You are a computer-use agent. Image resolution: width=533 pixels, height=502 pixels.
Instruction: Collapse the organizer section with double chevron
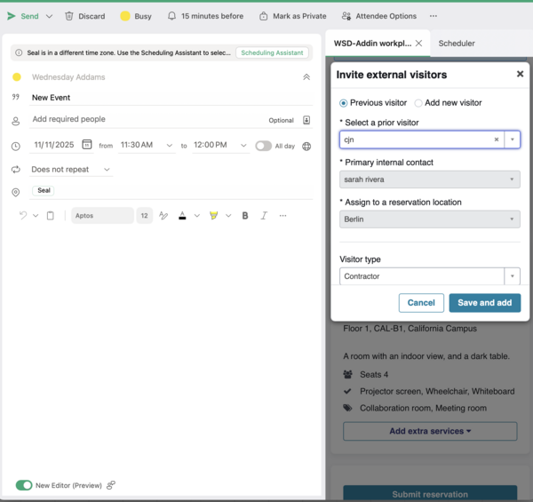[306, 77]
